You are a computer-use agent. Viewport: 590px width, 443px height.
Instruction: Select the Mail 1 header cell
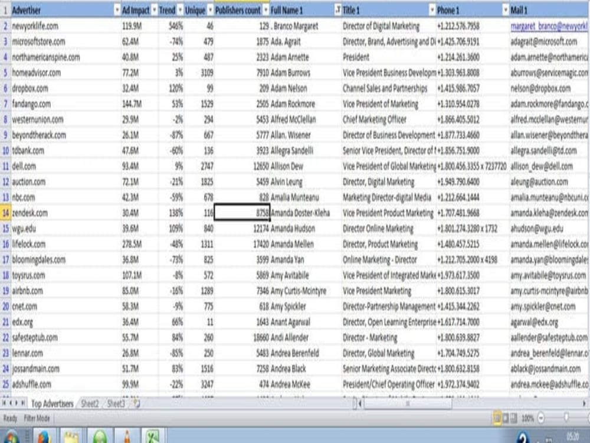click(x=549, y=10)
